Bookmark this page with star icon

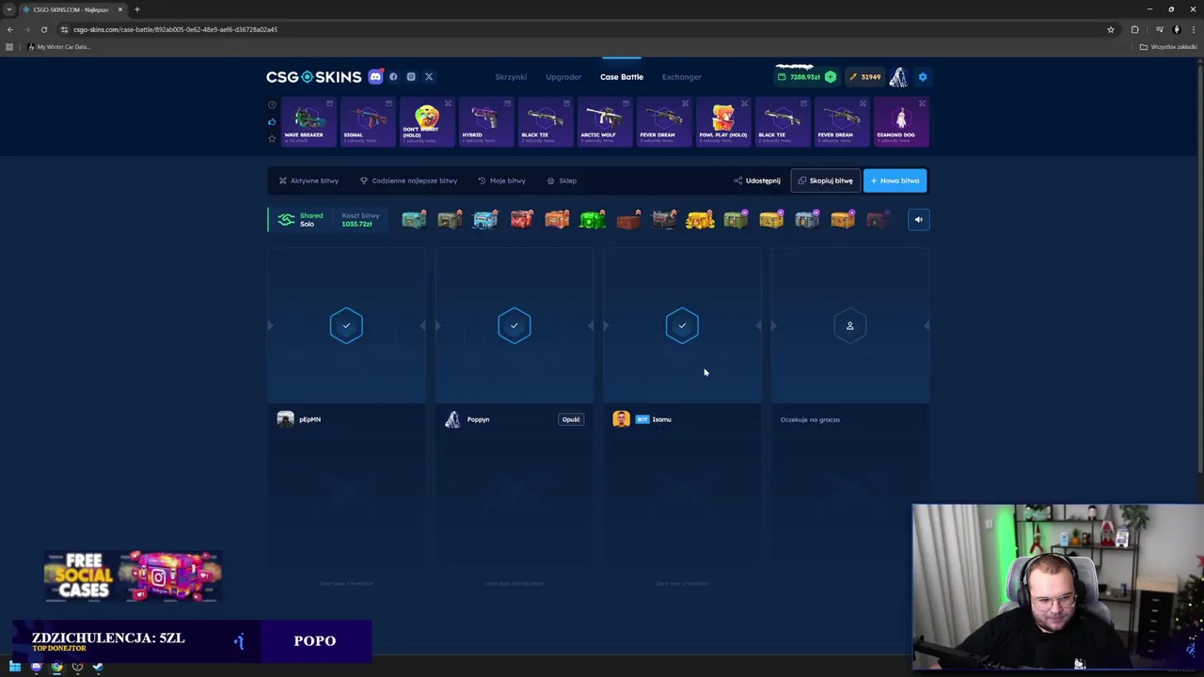[1110, 29]
